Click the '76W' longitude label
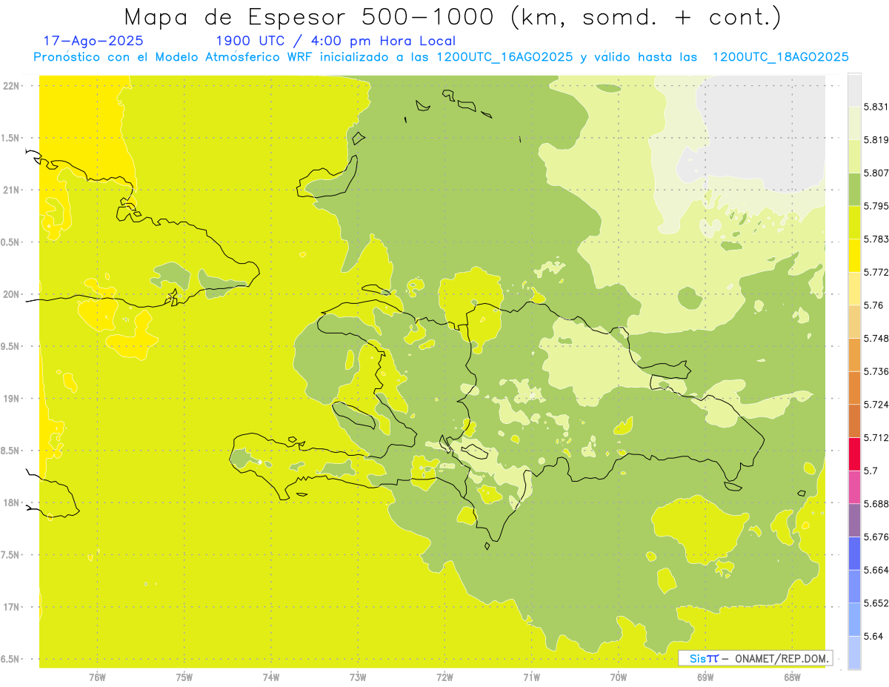This screenshot has width=889, height=687. pos(97,677)
